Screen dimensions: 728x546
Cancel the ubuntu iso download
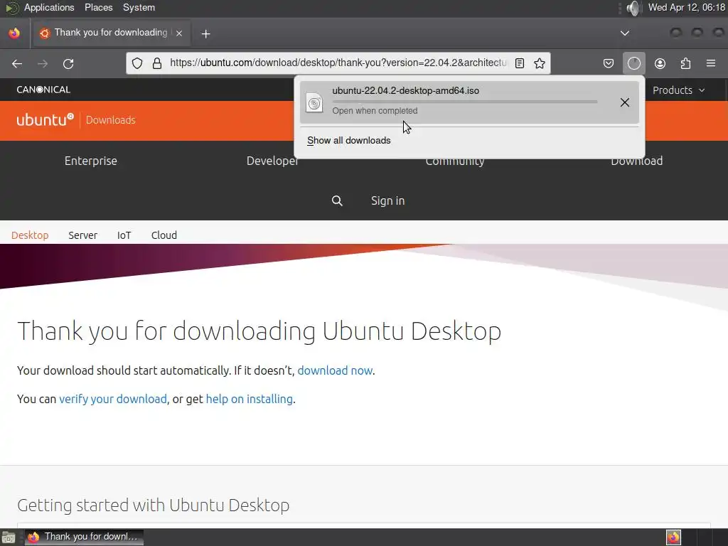(x=625, y=102)
